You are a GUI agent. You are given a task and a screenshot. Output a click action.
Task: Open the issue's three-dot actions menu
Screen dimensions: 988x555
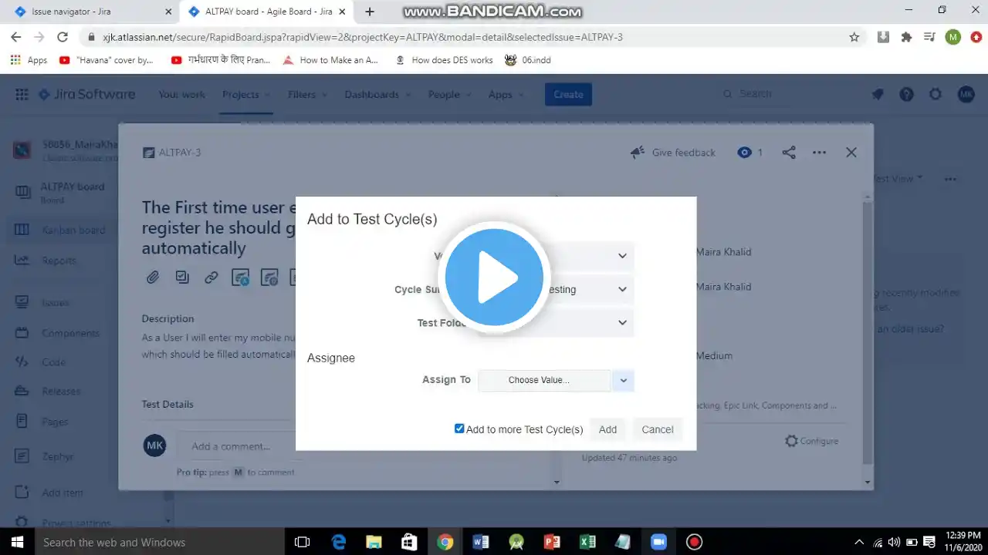819,153
